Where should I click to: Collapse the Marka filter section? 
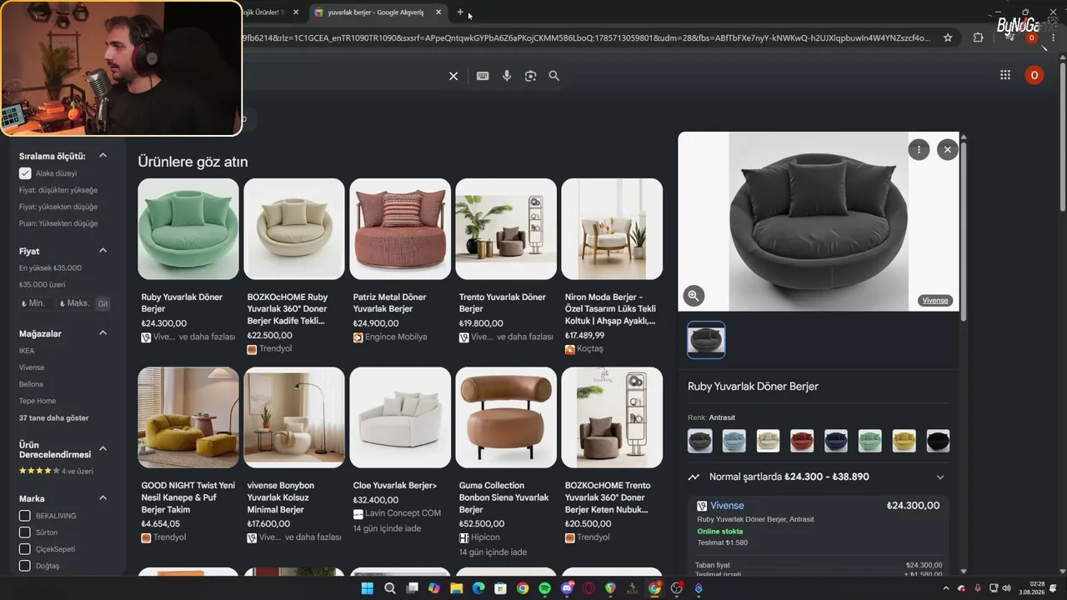click(103, 498)
